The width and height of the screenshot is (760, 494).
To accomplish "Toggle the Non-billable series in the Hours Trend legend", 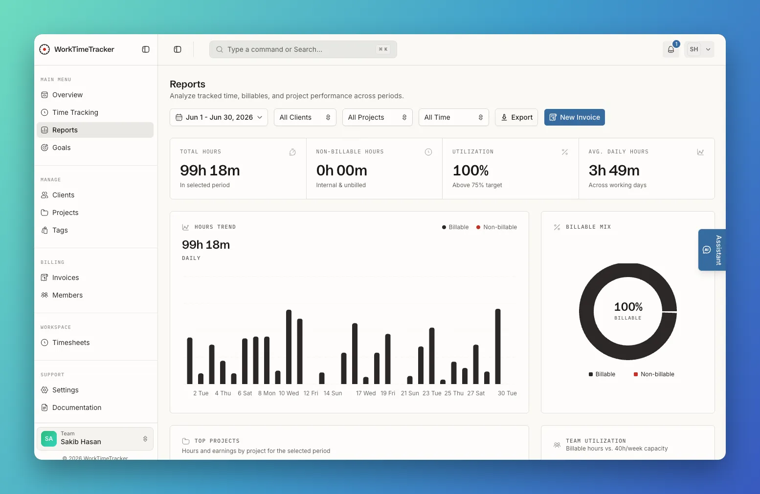I will [496, 227].
